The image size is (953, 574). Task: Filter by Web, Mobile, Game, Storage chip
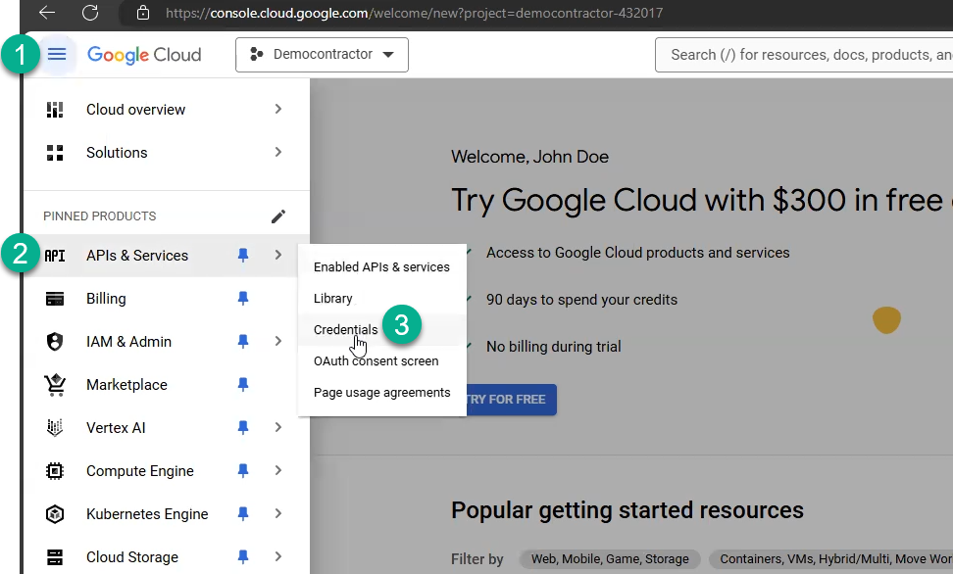(x=610, y=558)
